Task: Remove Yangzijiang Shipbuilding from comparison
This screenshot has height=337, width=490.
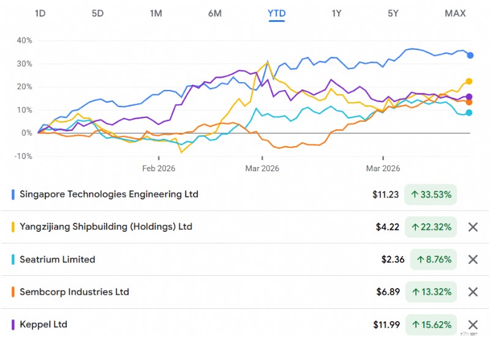Action: (473, 227)
